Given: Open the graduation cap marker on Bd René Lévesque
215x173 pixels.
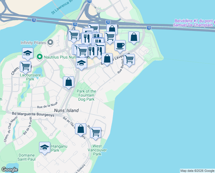Looking at the screenshot, I should pos(81,63).
